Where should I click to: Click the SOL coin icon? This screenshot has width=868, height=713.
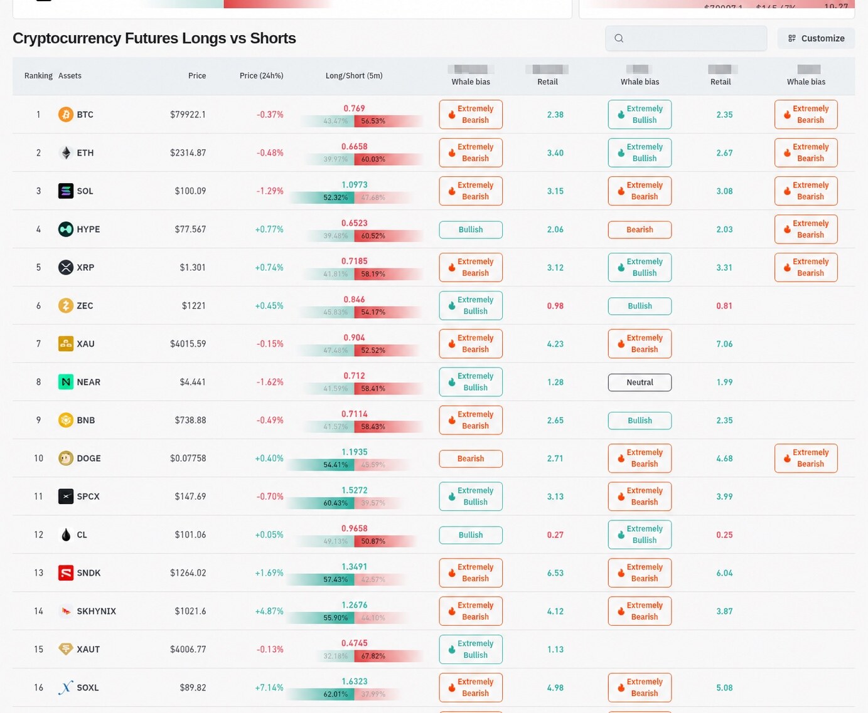(66, 191)
